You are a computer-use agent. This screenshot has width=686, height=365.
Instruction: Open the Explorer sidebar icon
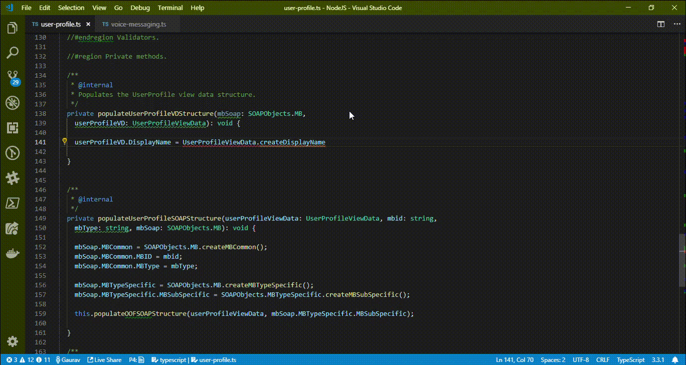[x=12, y=28]
